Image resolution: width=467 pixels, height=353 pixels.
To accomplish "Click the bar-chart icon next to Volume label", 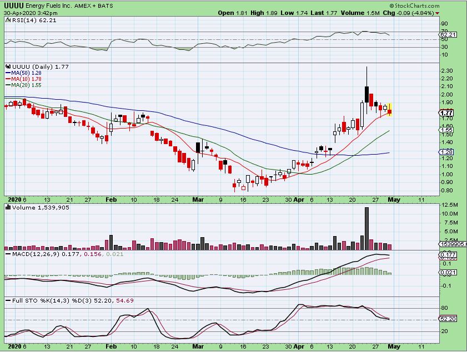I will 8,207.
